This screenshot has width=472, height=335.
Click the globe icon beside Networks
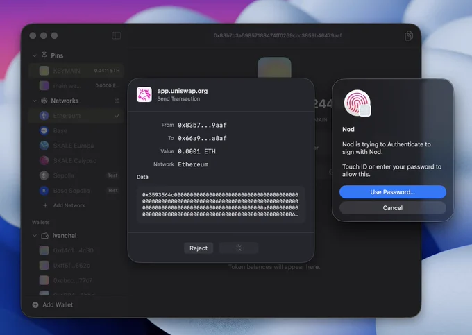coord(44,101)
